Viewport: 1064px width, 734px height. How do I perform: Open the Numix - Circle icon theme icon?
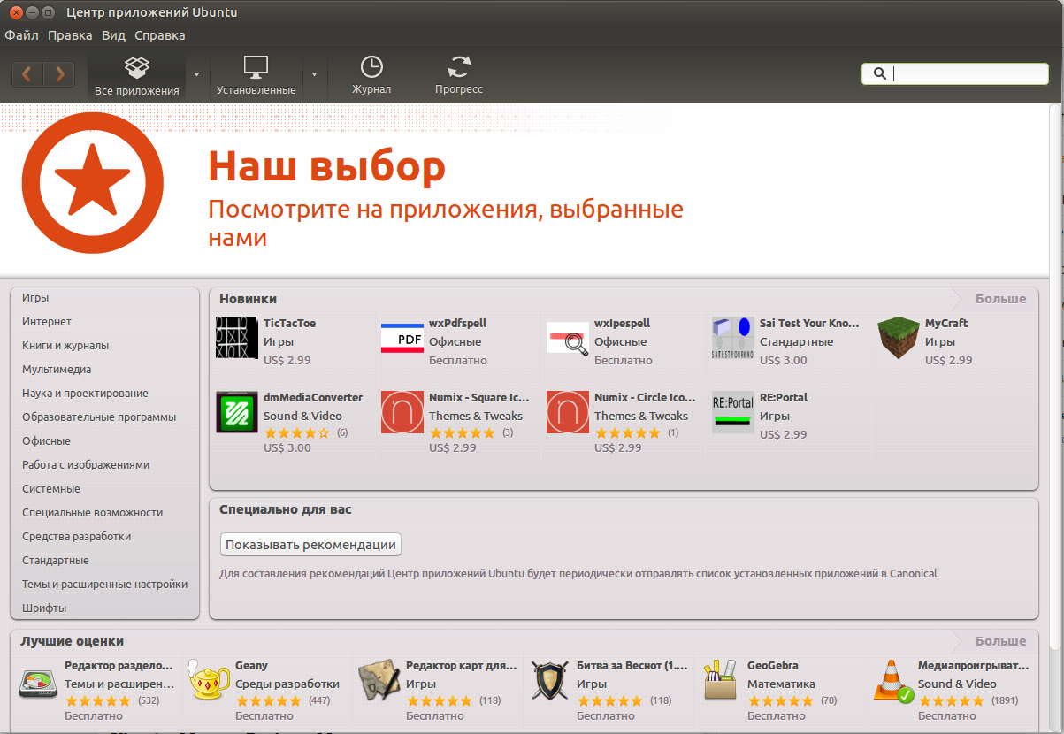coord(568,412)
